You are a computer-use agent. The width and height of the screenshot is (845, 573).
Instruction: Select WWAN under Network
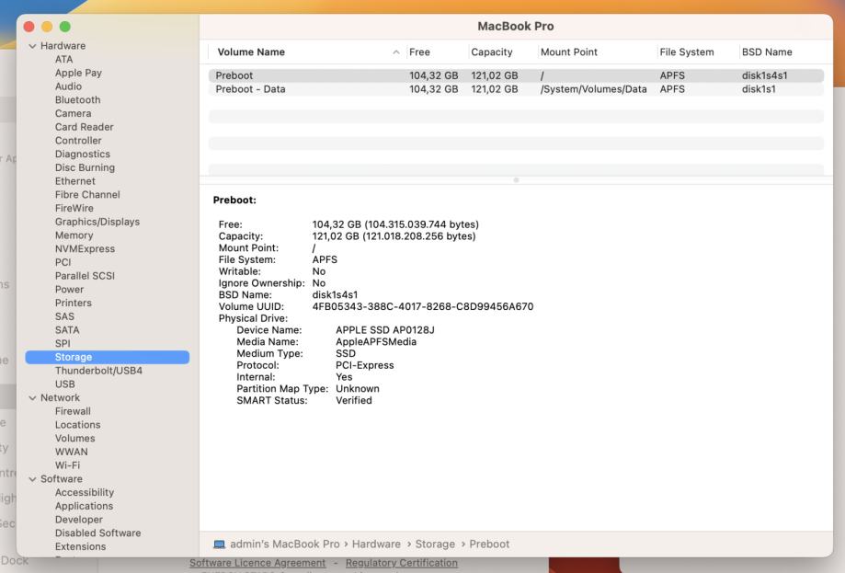point(71,452)
